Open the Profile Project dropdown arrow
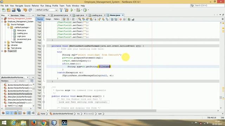Viewport: 225px width, 126px height. 88,10
